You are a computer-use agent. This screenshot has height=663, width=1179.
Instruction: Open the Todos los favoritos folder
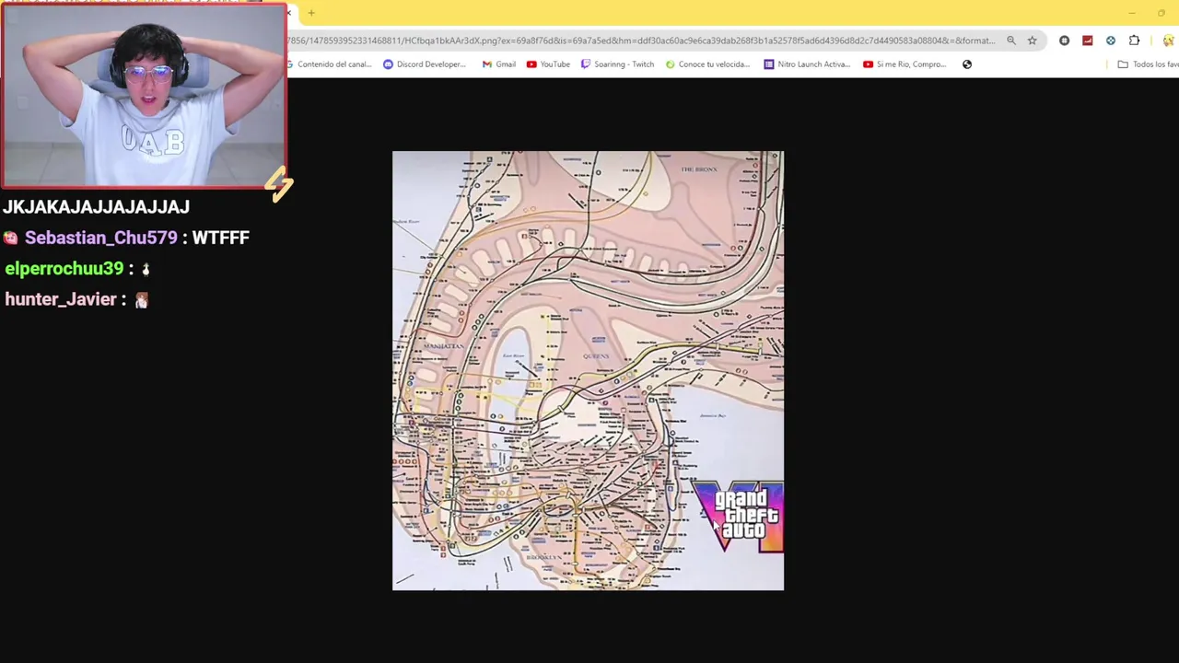[x=1148, y=64]
